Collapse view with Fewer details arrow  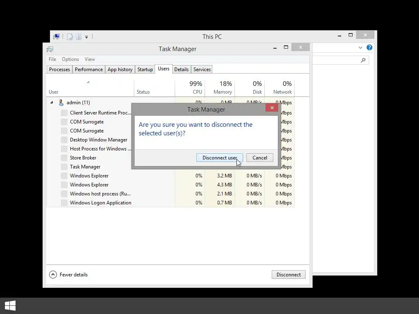click(53, 274)
